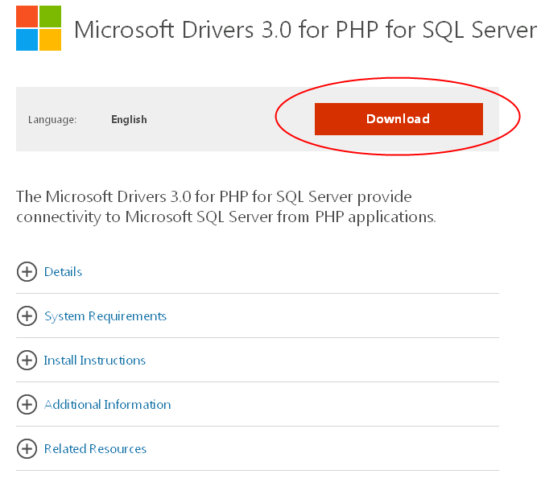
Task: Click description line starting 'The Microsoft Drivers'
Action: (214, 197)
